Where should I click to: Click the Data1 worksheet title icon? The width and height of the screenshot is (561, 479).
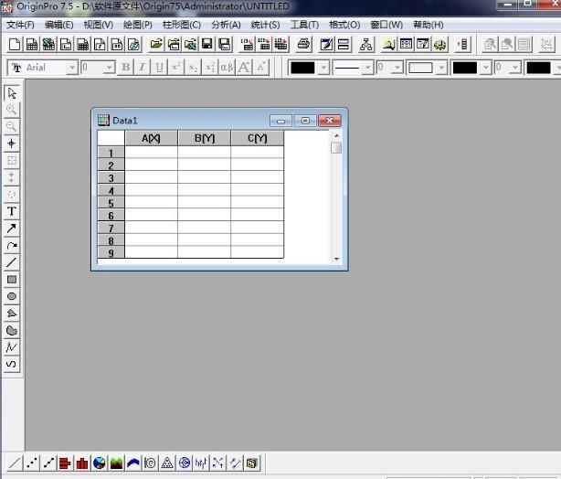pyautogui.click(x=103, y=121)
